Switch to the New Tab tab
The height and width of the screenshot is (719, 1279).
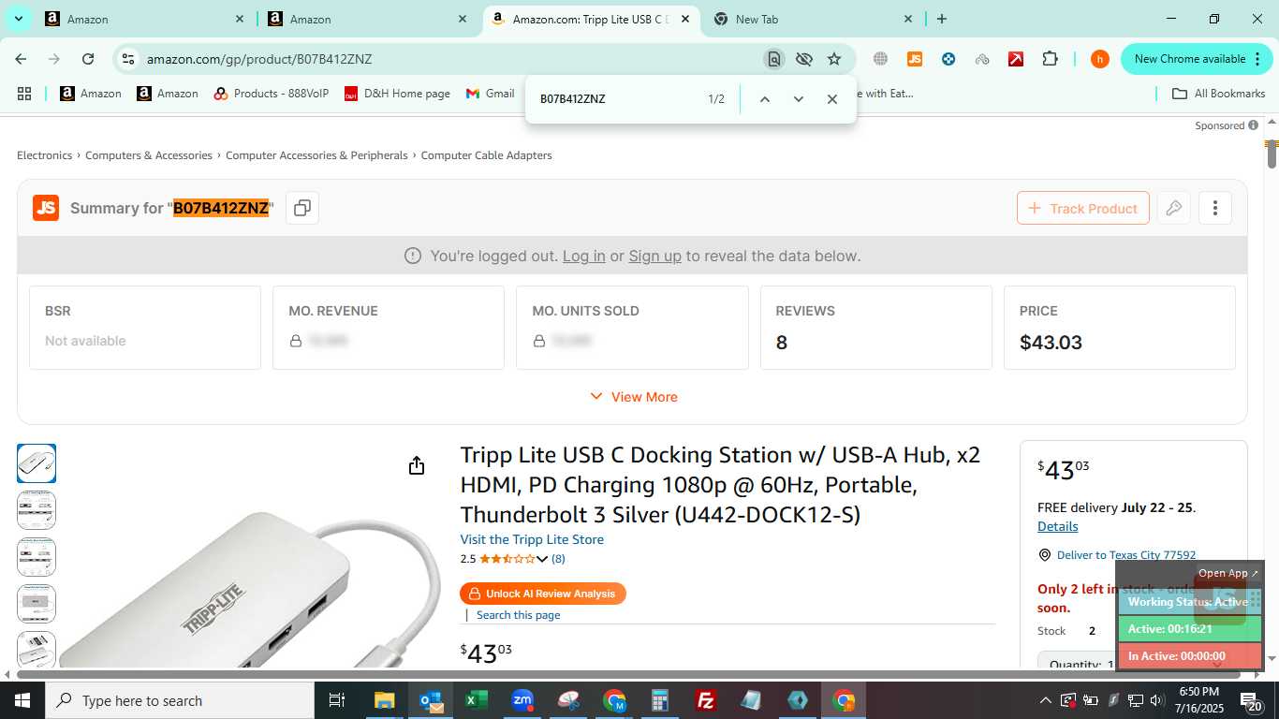[813, 19]
